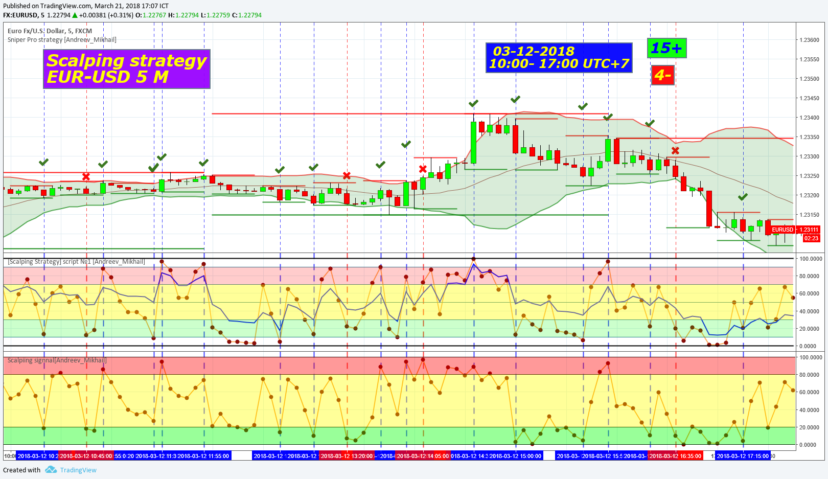Click the 14:05:00 red time marker

423,456
